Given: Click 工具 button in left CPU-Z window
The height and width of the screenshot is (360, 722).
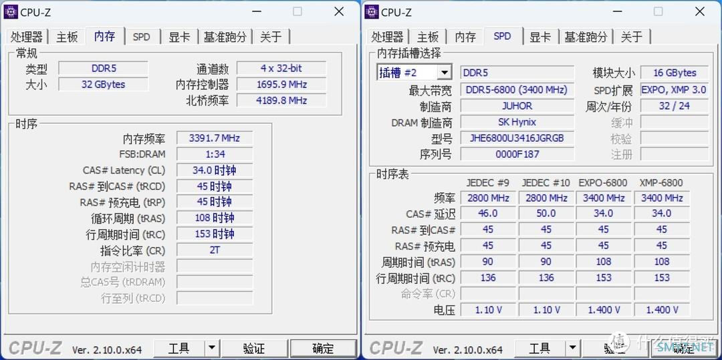Looking at the screenshot, I should point(178,349).
